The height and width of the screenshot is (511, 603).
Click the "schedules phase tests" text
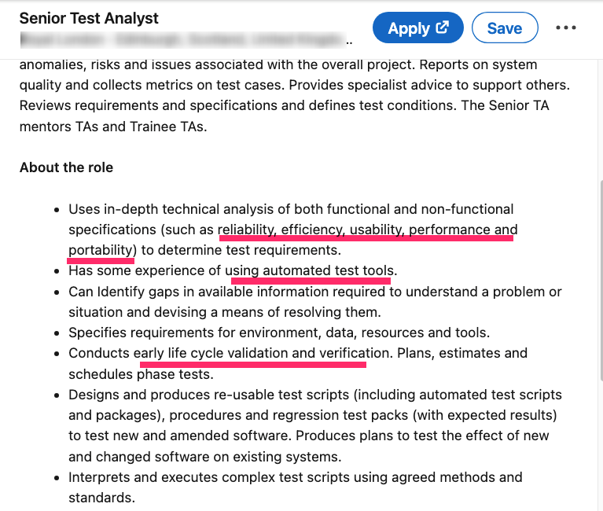pyautogui.click(x=140, y=374)
